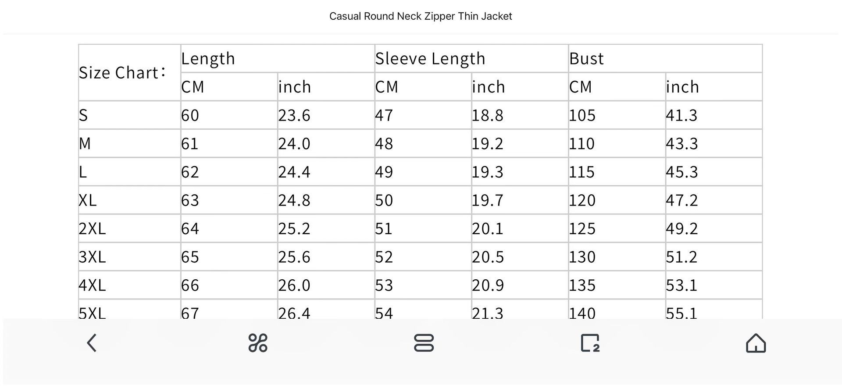Click the 'Sleeve Length' column header
Image resolution: width=842 pixels, height=388 pixels.
point(430,58)
